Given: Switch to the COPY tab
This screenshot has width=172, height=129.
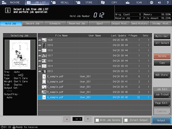Looking at the screenshot, I should [111, 2].
